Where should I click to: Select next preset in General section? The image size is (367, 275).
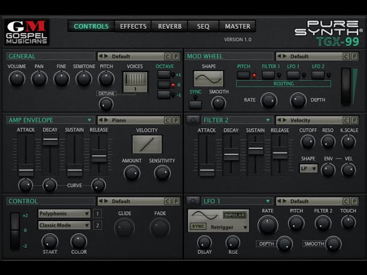click(x=106, y=56)
